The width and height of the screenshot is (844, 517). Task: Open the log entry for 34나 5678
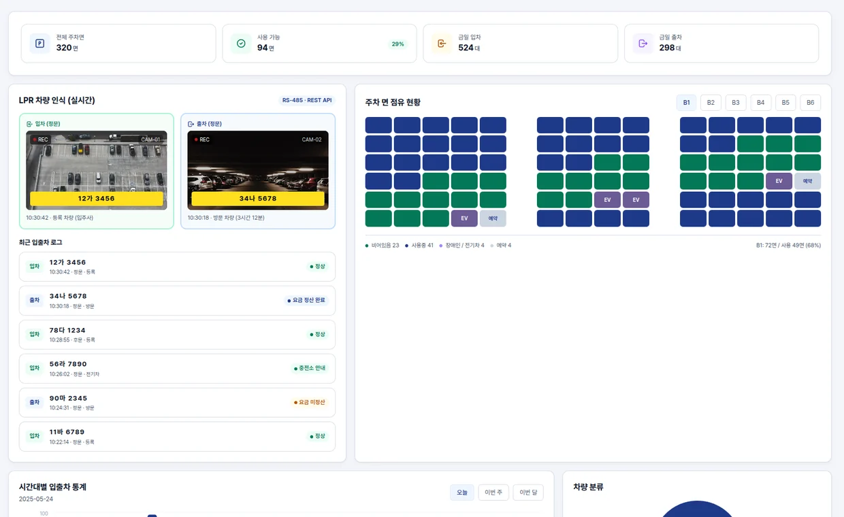[x=177, y=301]
